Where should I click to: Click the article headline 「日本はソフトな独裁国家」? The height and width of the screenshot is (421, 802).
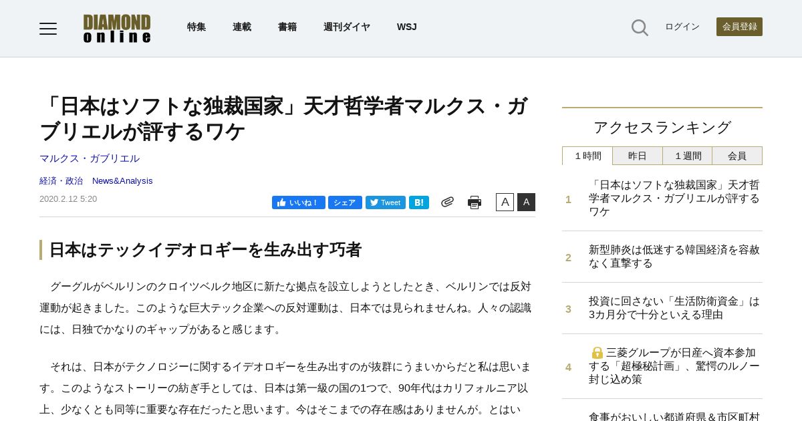(284, 118)
